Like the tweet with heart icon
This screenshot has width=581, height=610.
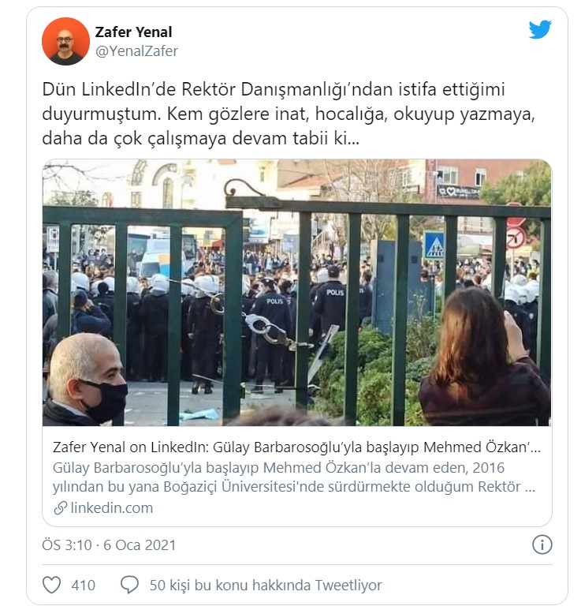51,585
